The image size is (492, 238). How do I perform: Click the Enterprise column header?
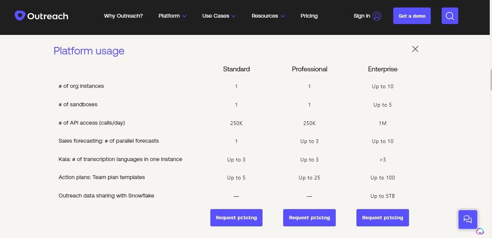point(383,69)
